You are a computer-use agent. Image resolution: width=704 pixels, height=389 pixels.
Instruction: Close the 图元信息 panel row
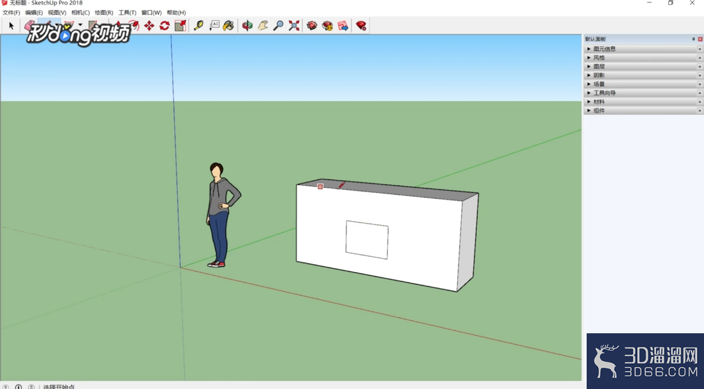coord(700,49)
